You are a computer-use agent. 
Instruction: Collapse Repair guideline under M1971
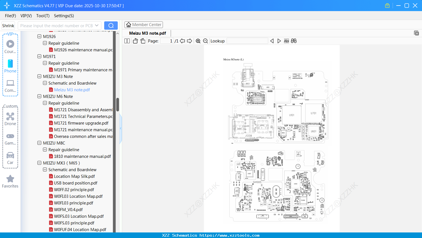pos(45,63)
